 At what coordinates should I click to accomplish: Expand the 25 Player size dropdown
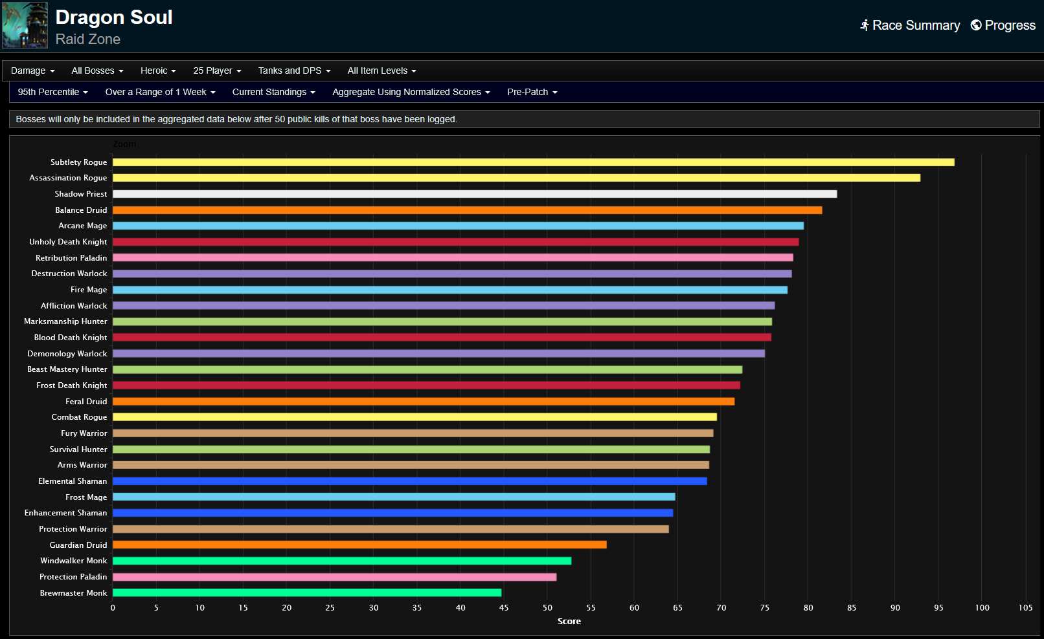pyautogui.click(x=217, y=70)
